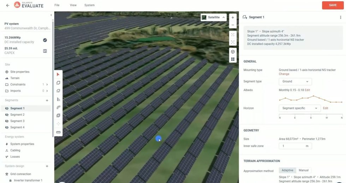Select Inverter transformer 1
This screenshot has height=183, width=346.
coord(28,181)
